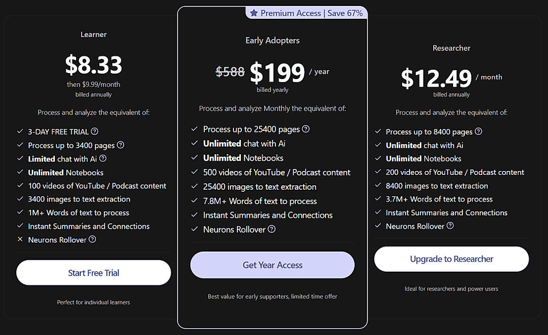Click the Early Adopters plan heading
Screen dimensions: 548x335
pos(273,41)
